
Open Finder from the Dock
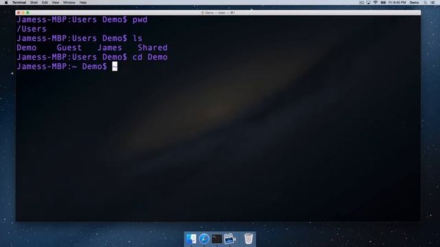pyautogui.click(x=191, y=239)
